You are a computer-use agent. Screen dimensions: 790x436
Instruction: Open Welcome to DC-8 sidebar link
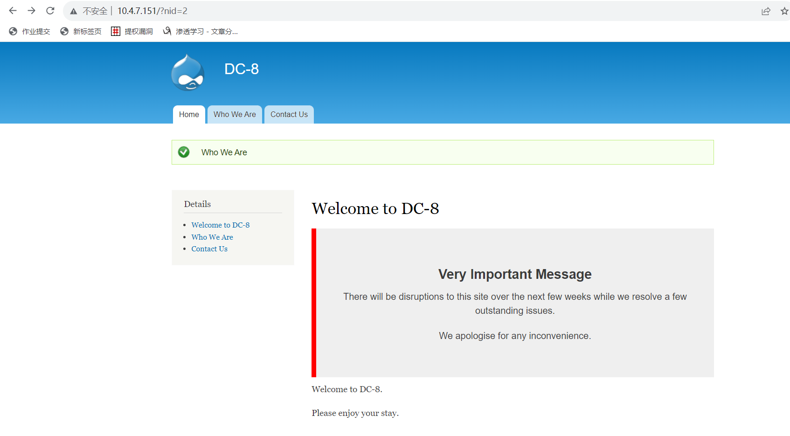click(x=221, y=225)
